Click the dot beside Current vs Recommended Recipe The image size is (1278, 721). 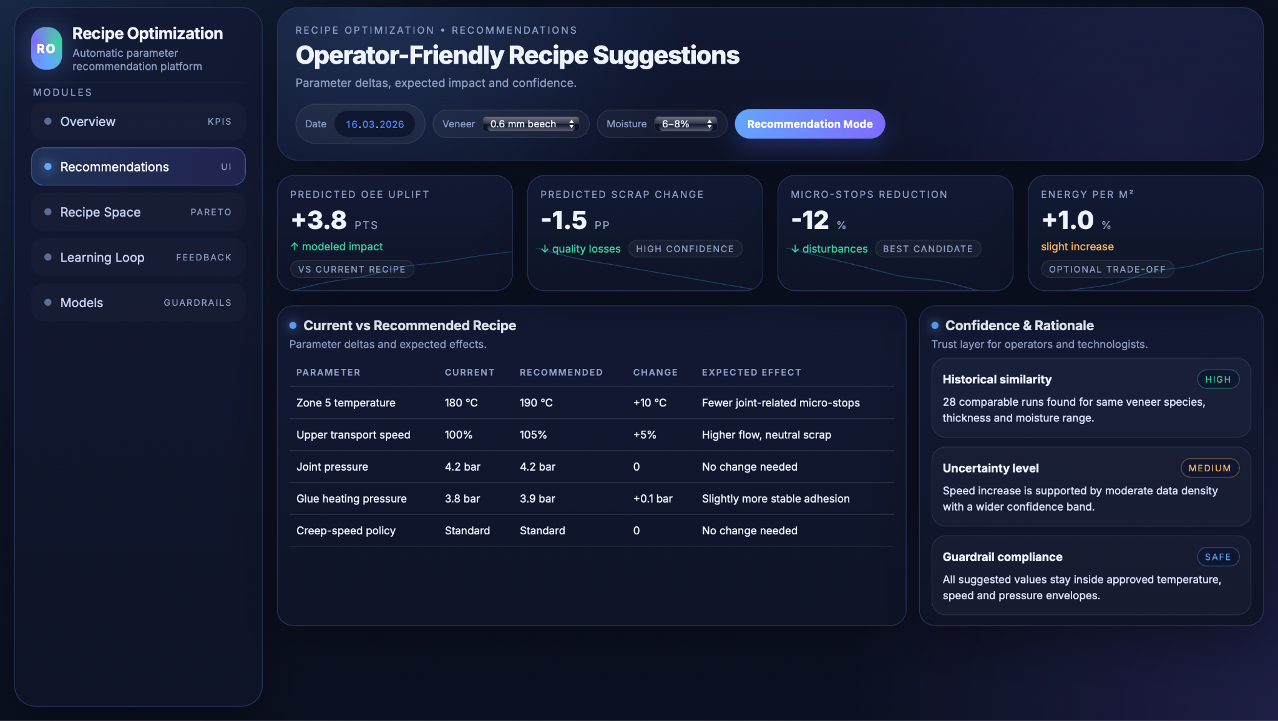(x=293, y=325)
